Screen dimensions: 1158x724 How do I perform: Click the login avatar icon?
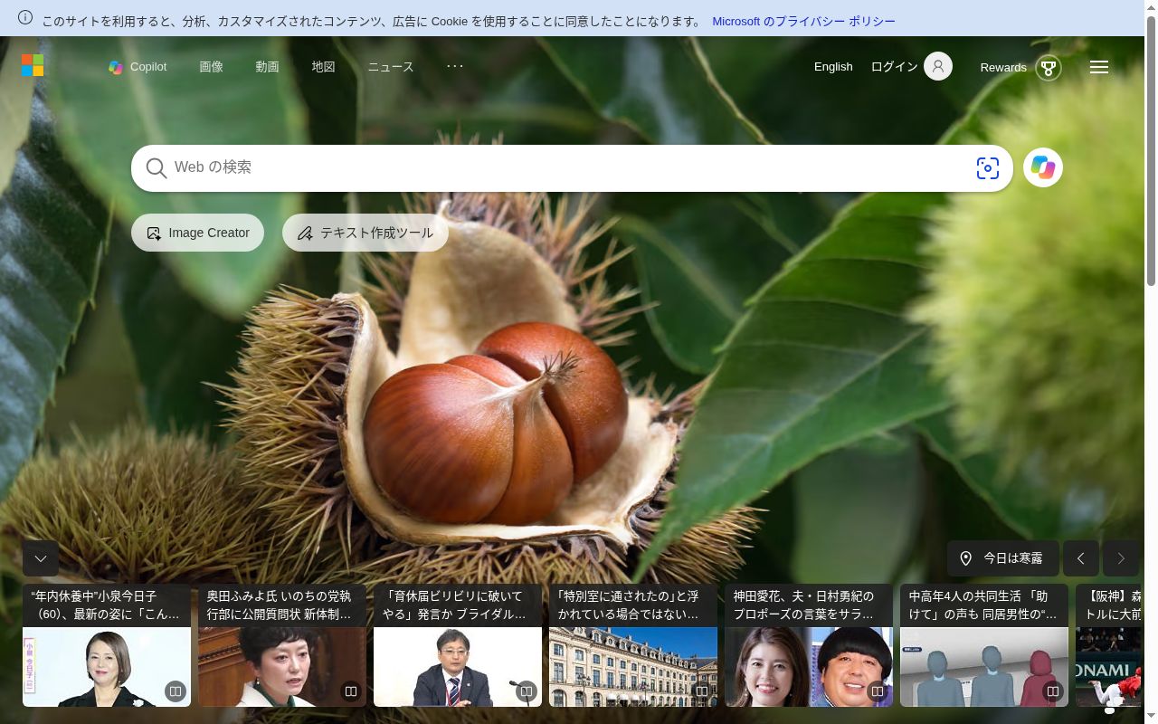pyautogui.click(x=938, y=66)
